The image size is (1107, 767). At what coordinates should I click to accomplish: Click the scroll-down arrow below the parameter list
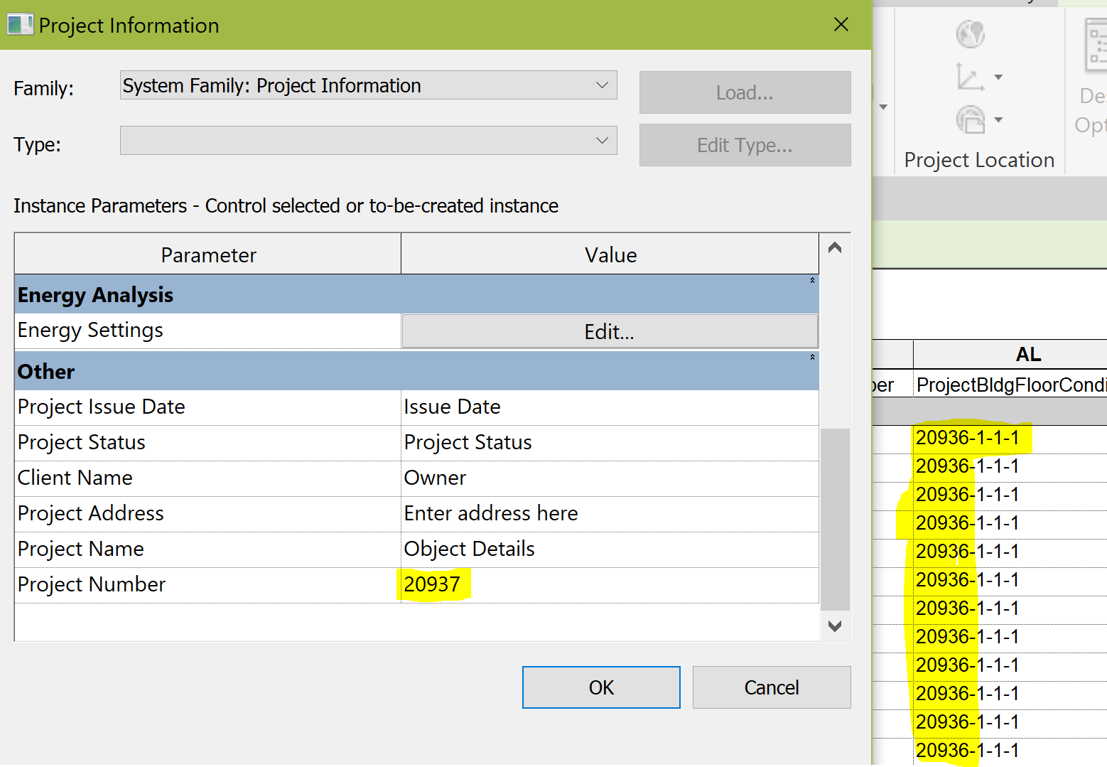[x=835, y=626]
